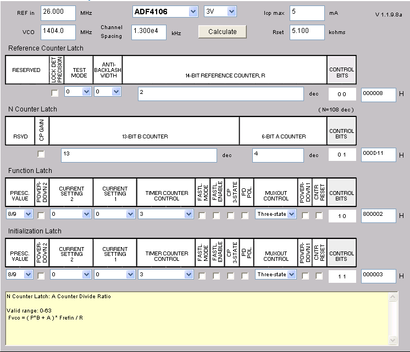
Task: Click the Initialization Latch control bits '1 1'
Action: [342, 276]
